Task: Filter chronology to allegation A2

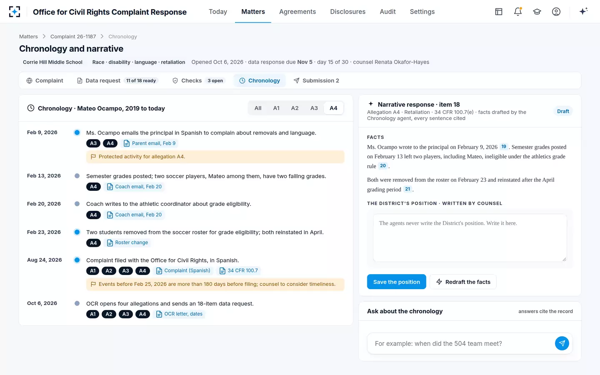Action: (x=295, y=108)
